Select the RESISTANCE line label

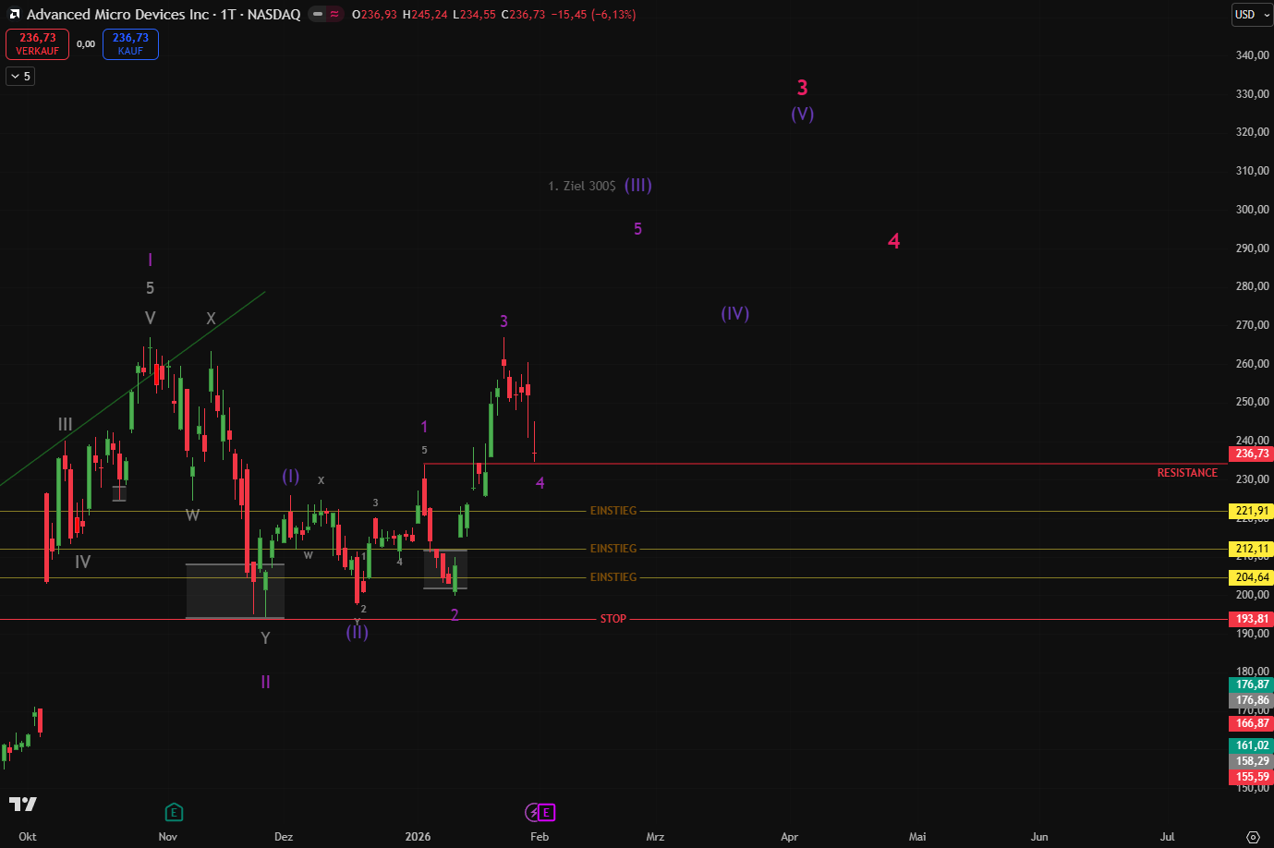(1187, 473)
